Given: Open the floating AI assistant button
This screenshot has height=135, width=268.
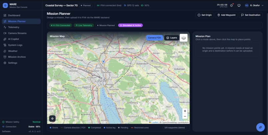Looking at the screenshot, I should tap(260, 127).
